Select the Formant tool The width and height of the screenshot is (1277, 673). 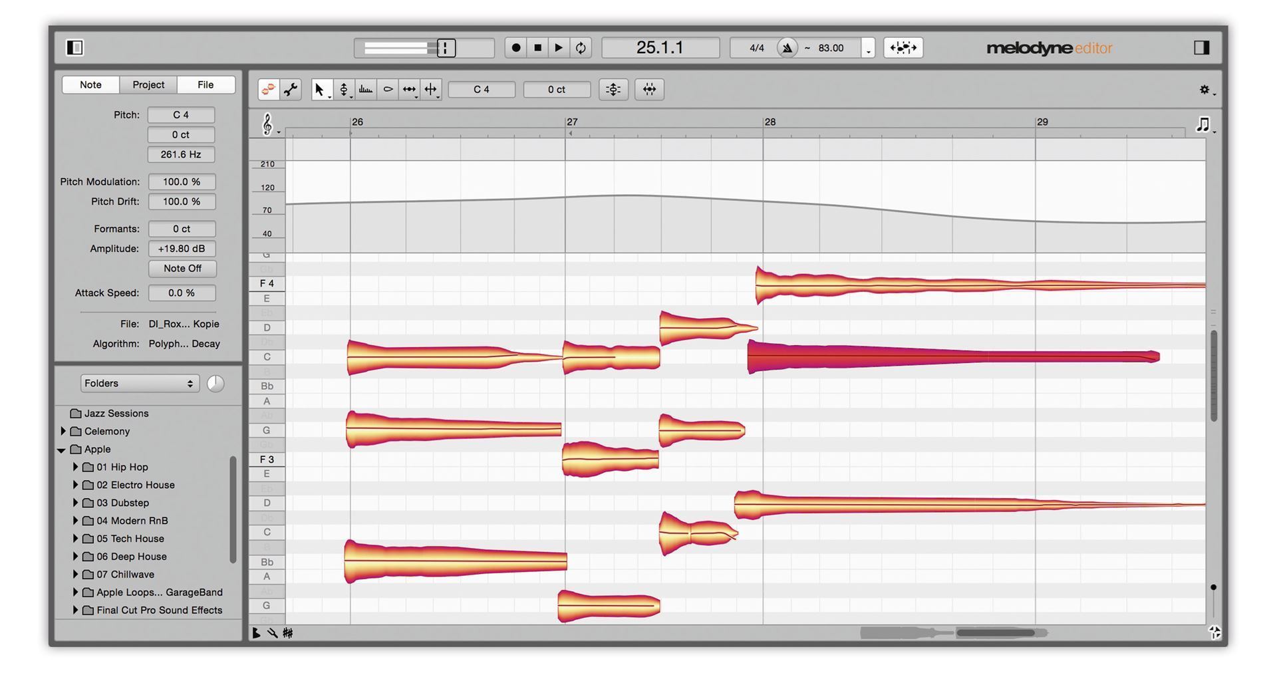pyautogui.click(x=366, y=89)
